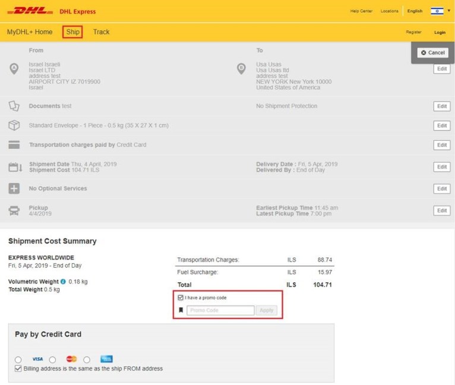
Task: Click the credit card payment icon
Action: pyautogui.click(x=14, y=145)
